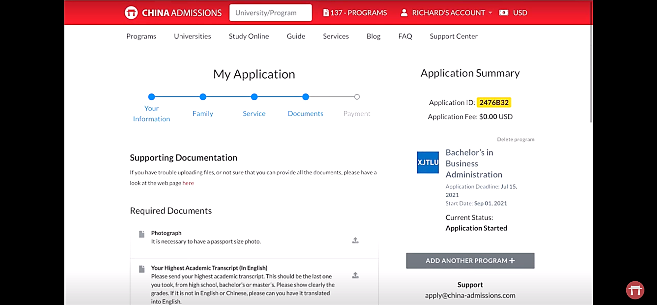This screenshot has height=305, width=657.
Task: Open the Programs menu item
Action: click(x=141, y=36)
